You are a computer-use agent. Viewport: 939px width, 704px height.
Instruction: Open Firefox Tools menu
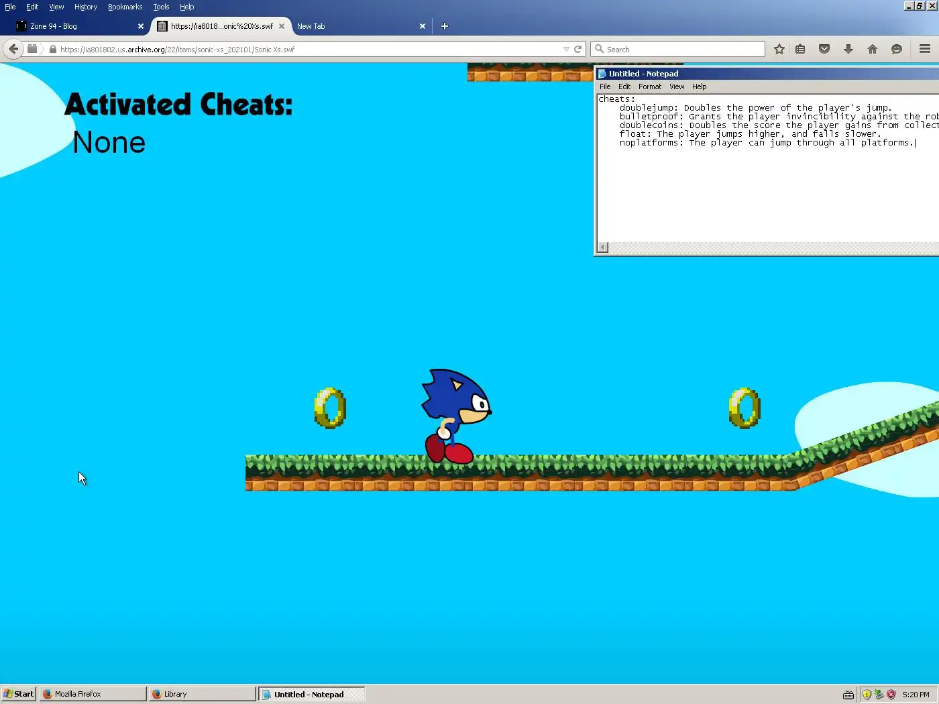pyautogui.click(x=161, y=7)
